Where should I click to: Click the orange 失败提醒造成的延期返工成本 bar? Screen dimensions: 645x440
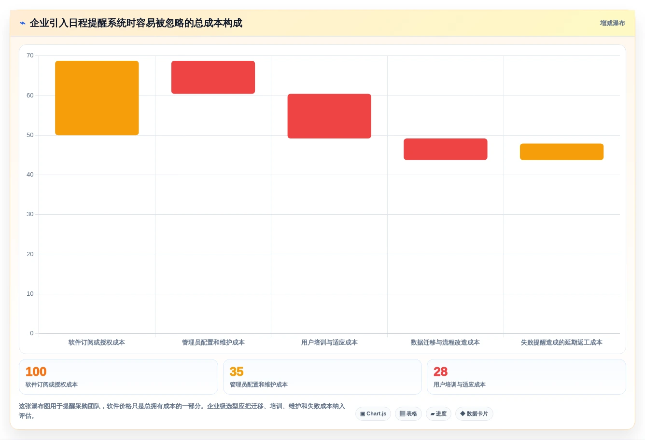[x=561, y=151]
